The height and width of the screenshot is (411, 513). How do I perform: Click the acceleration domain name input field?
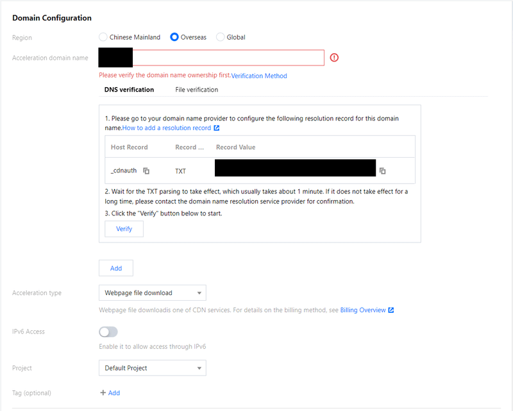pos(224,58)
